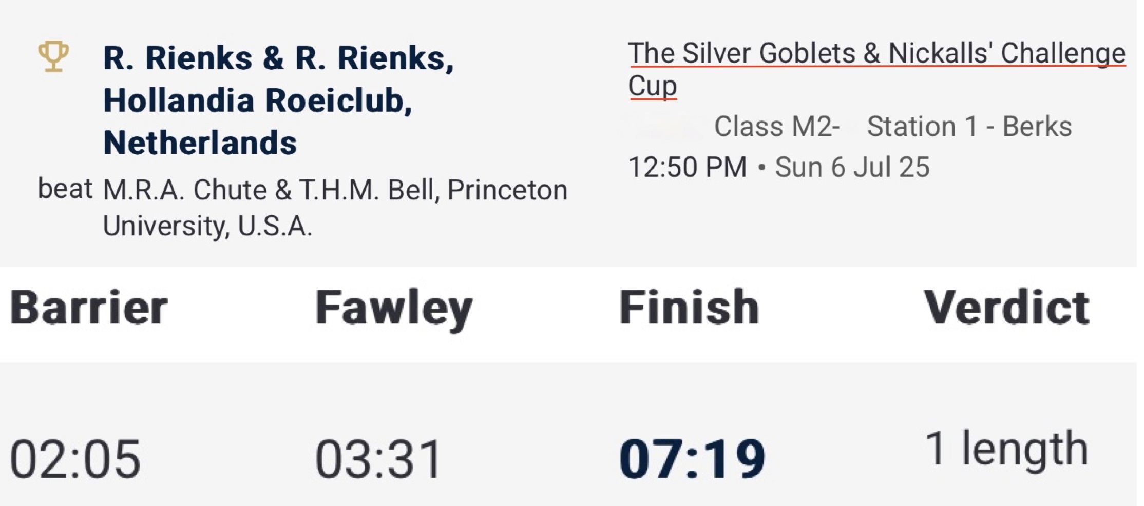Click the Station 1 - Berks label
Image resolution: width=1144 pixels, height=506 pixels.
tap(969, 127)
